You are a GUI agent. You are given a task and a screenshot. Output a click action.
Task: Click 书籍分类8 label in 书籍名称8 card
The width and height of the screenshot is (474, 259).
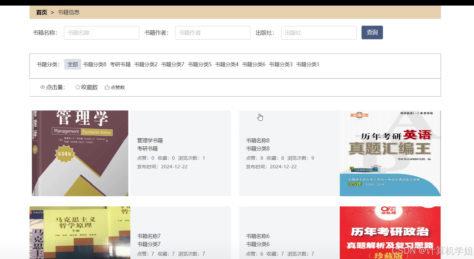tap(258, 149)
